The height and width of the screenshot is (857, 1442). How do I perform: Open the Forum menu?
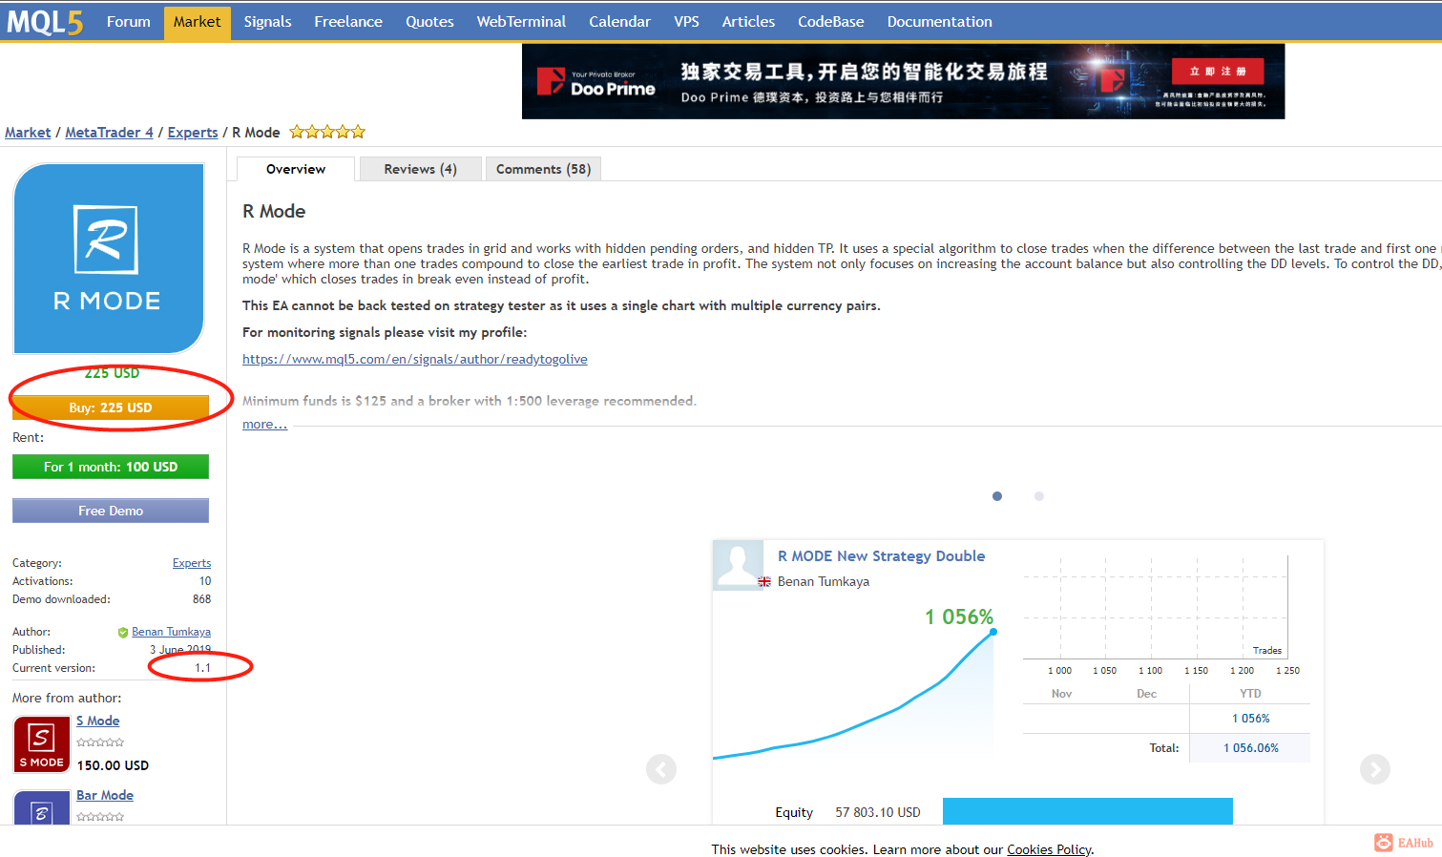(129, 22)
